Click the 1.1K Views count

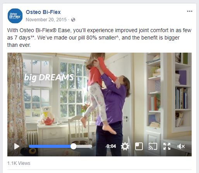click(19, 163)
